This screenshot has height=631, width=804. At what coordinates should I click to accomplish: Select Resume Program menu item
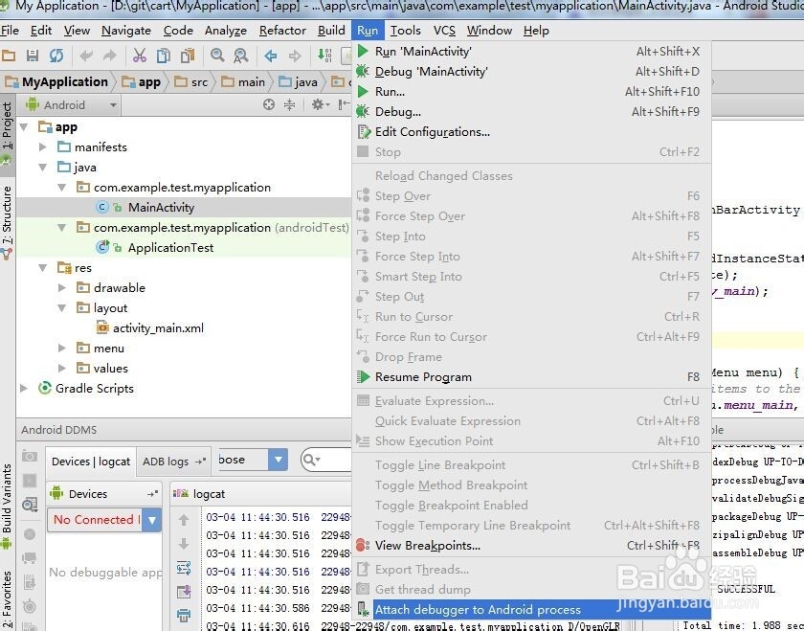[x=531, y=377]
